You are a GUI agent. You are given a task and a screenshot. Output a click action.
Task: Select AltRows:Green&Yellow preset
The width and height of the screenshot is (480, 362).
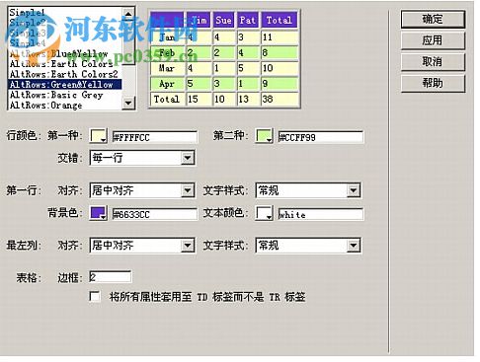pos(65,85)
